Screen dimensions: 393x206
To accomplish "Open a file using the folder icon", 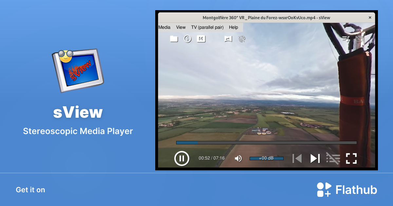I will point(174,39).
